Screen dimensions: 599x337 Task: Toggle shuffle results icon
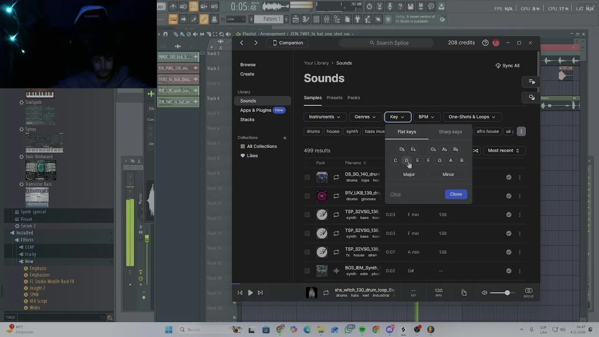click(475, 151)
